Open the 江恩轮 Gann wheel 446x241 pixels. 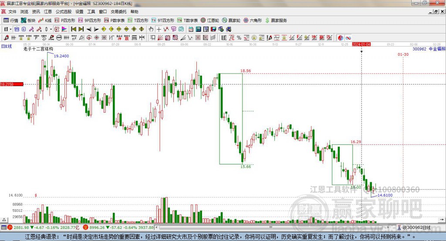click(x=210, y=20)
